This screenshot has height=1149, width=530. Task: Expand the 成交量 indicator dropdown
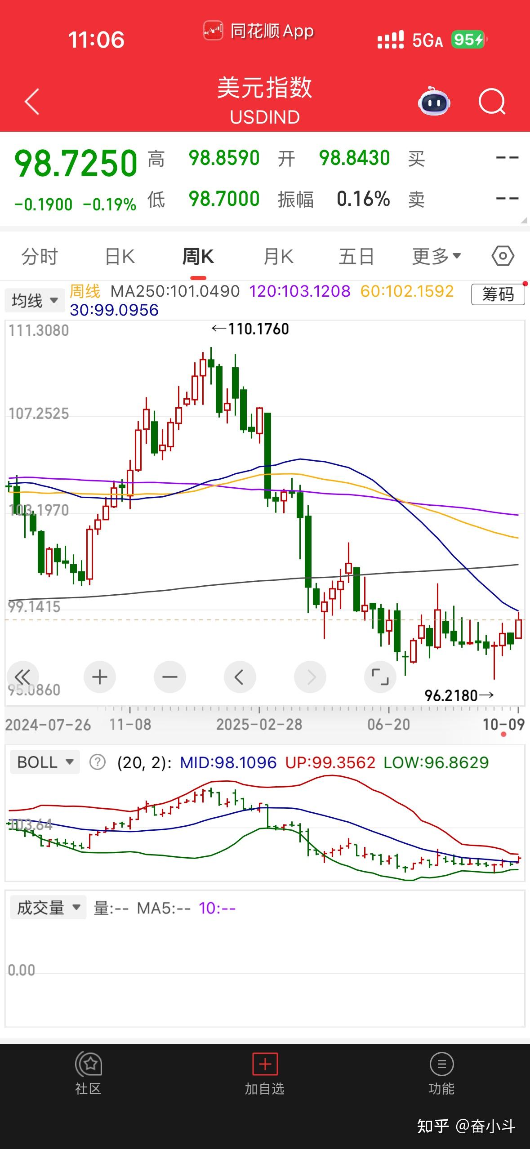coord(48,908)
